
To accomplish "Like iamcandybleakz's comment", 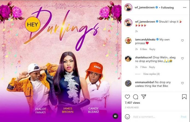I will tap(182, 40).
